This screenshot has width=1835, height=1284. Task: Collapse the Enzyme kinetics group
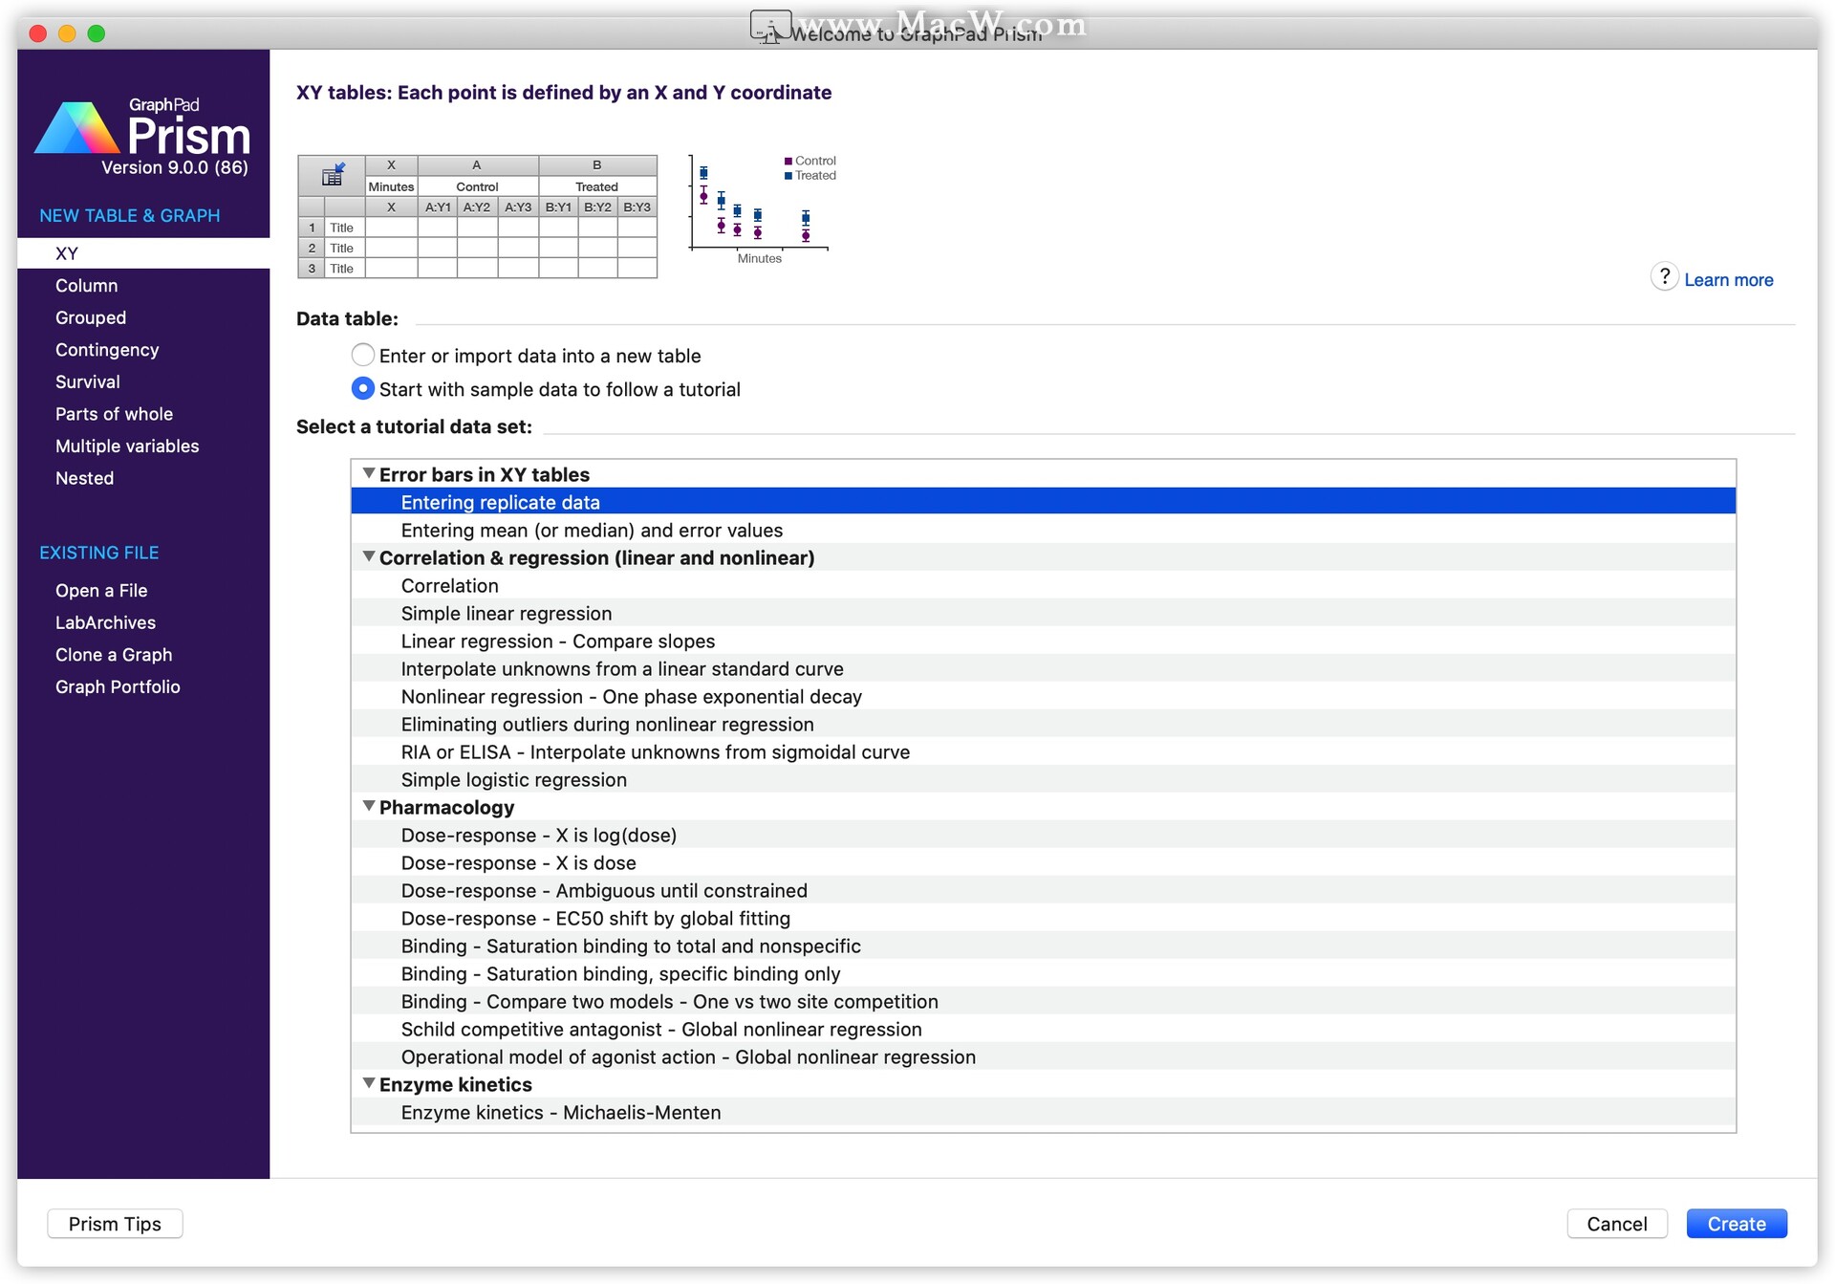[x=368, y=1084]
